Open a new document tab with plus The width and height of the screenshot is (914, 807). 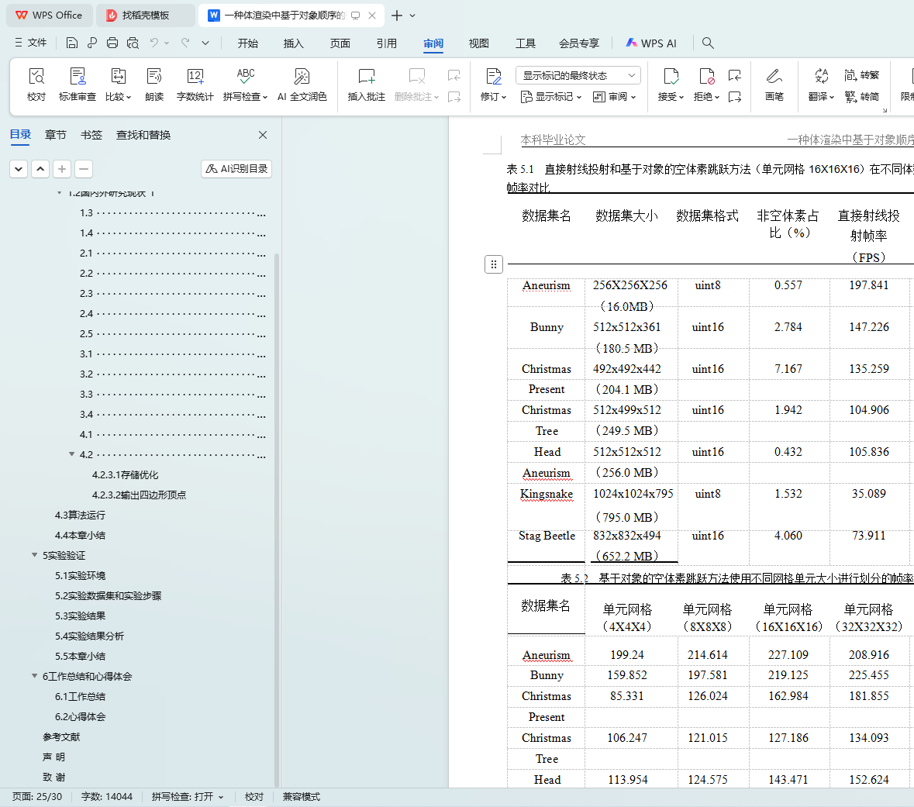pyautogui.click(x=396, y=16)
